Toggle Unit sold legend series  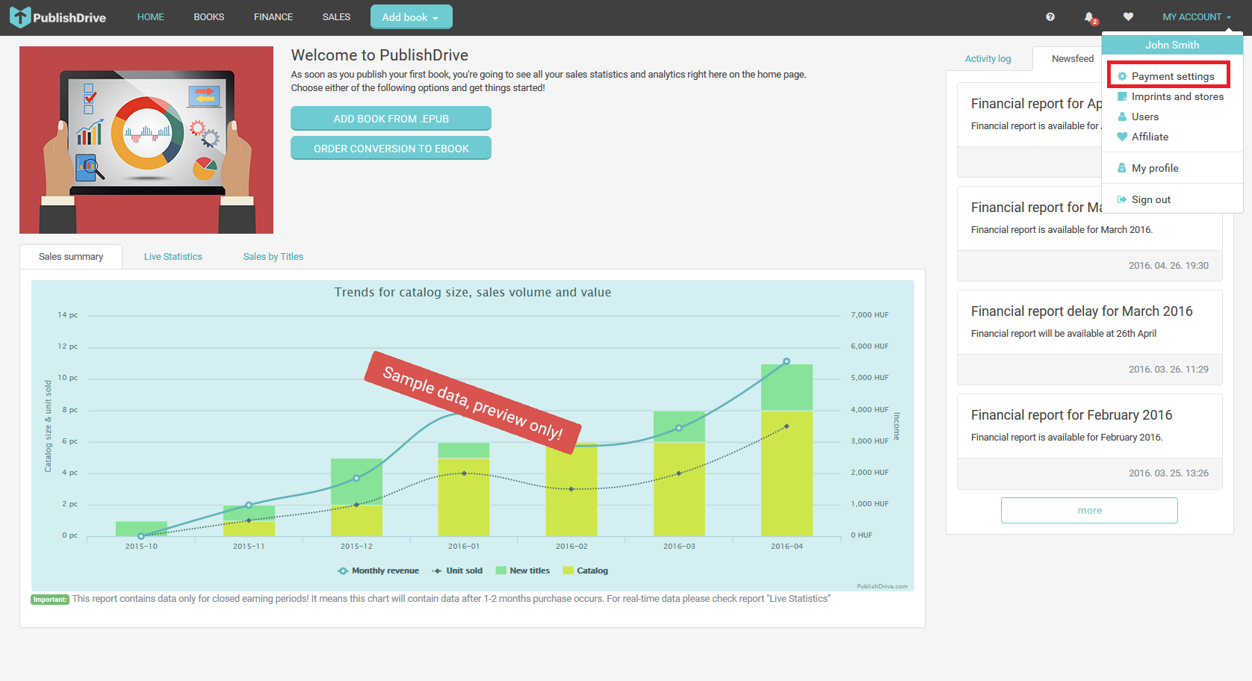click(x=457, y=570)
